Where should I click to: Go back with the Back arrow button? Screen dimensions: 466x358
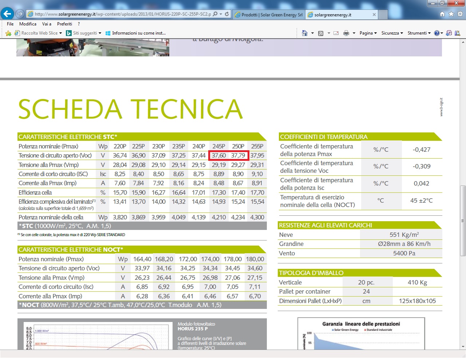tap(7, 14)
